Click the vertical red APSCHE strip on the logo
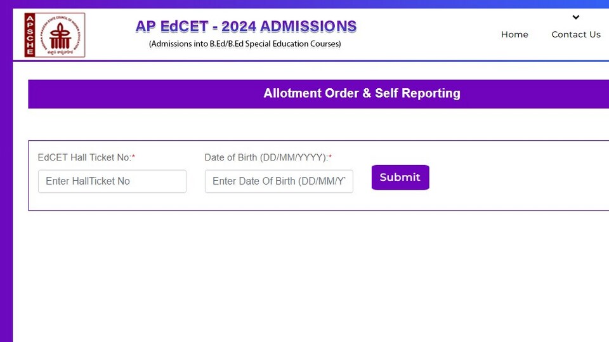Screen dimensions: 609x342 click(x=30, y=35)
